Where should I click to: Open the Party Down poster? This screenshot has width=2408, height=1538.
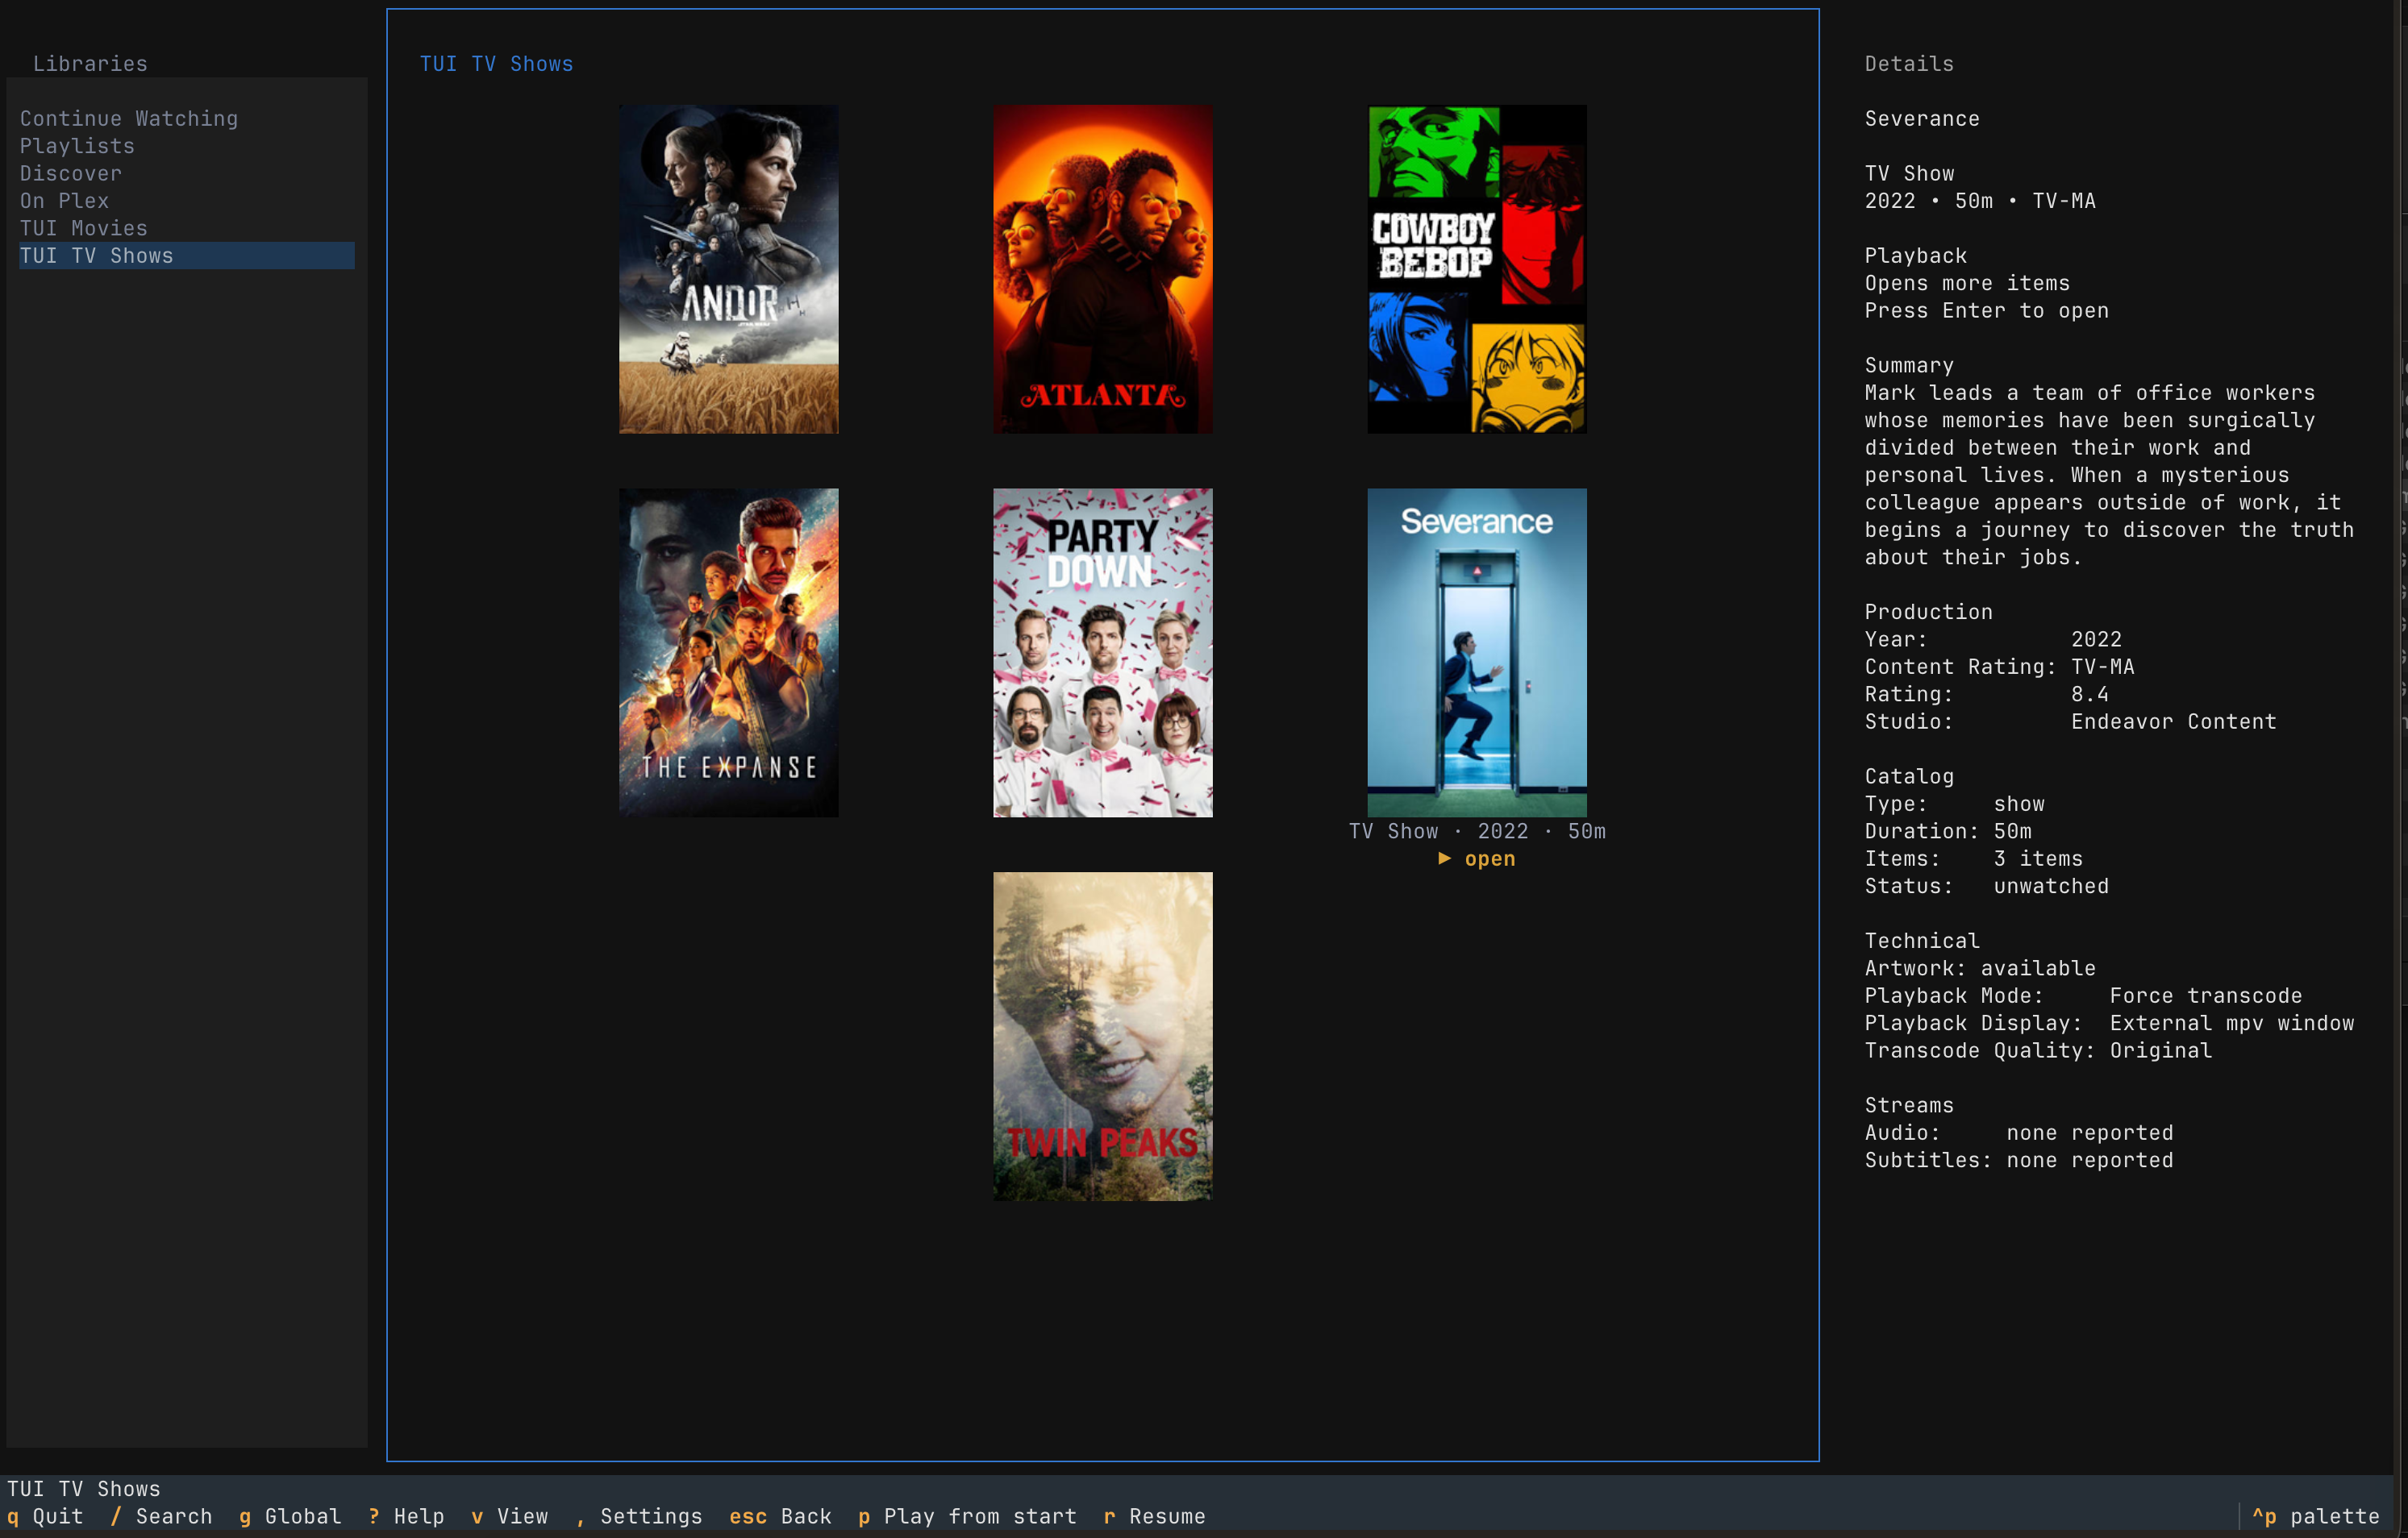(x=1102, y=653)
